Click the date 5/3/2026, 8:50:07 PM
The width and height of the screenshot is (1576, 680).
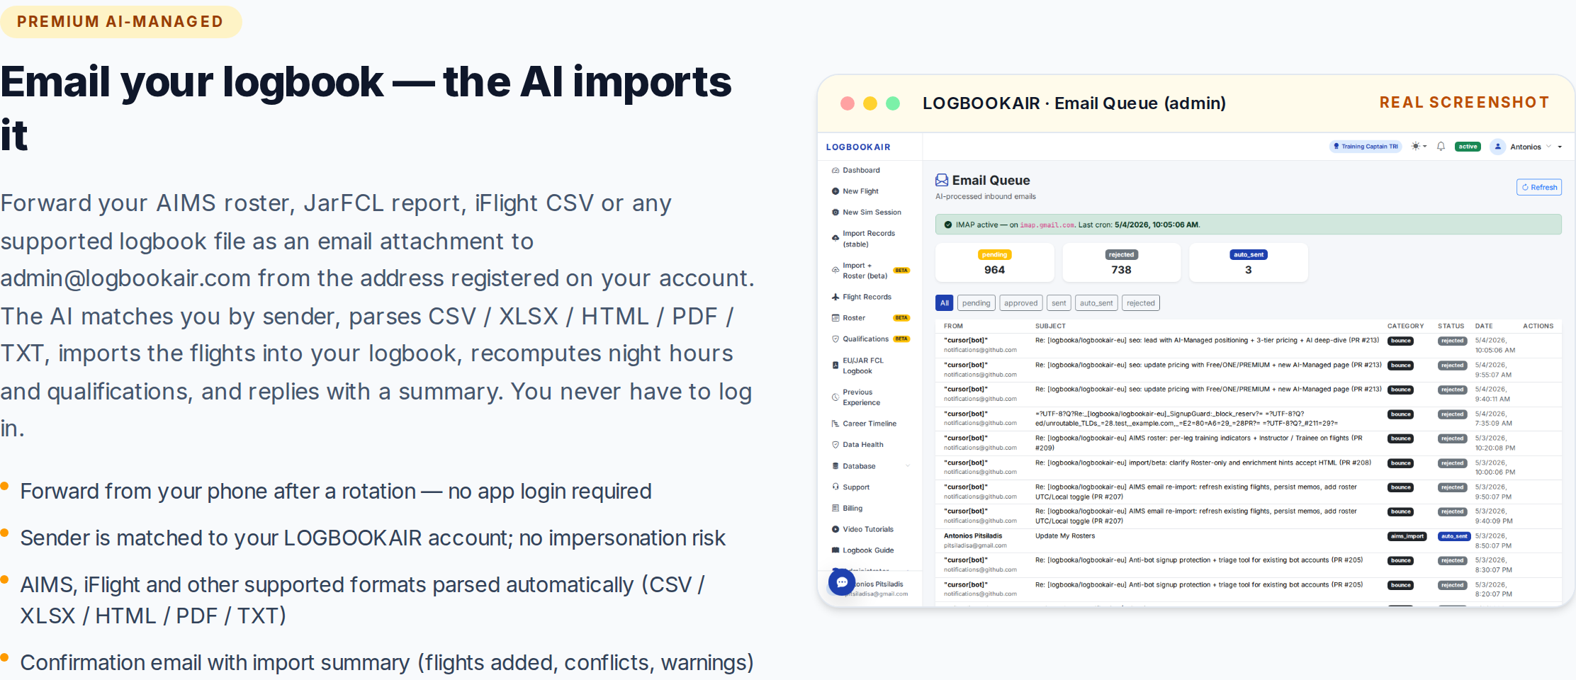pyautogui.click(x=1493, y=541)
